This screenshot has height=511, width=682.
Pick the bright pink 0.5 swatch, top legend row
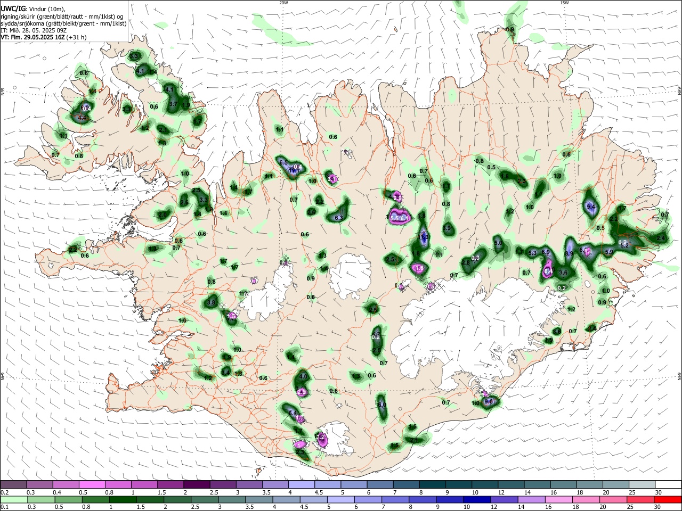click(92, 485)
